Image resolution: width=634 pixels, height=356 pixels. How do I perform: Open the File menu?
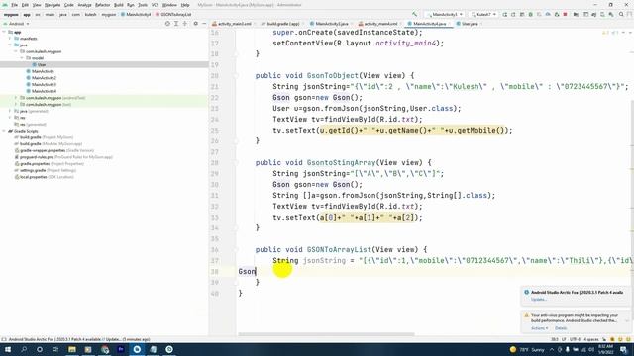click(x=14, y=5)
